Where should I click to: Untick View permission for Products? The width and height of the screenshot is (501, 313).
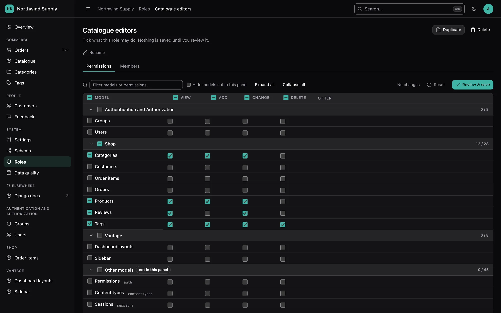pyautogui.click(x=170, y=202)
